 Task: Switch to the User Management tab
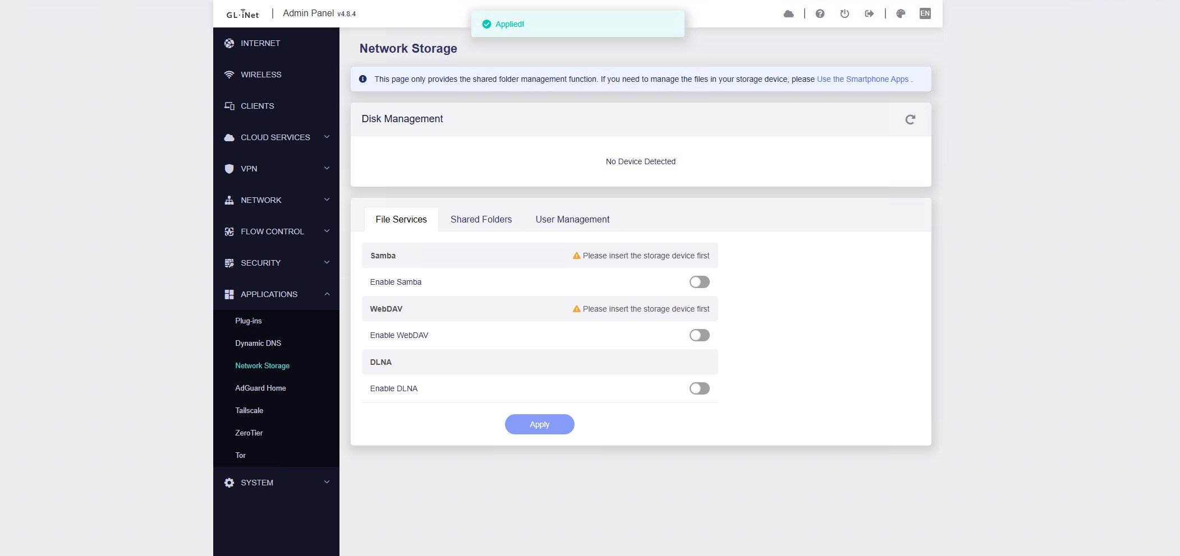point(572,220)
